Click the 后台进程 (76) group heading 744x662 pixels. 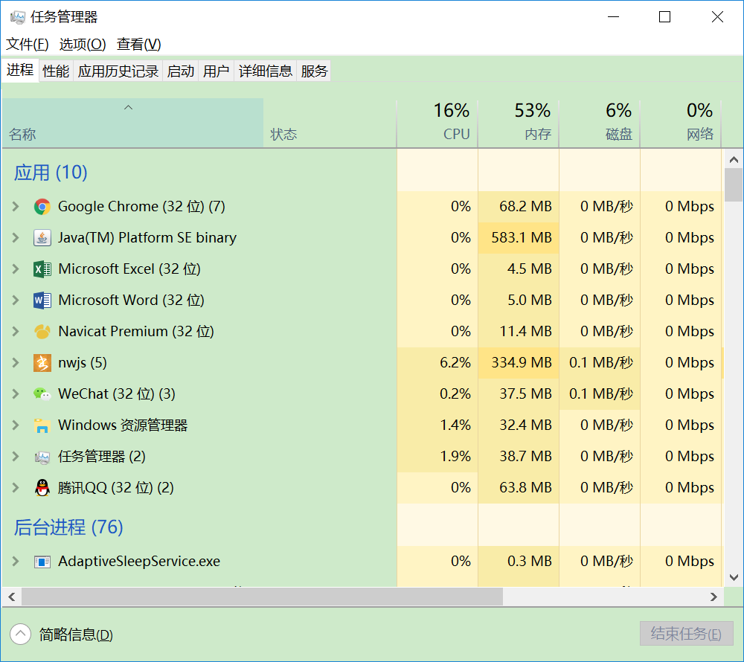(68, 527)
